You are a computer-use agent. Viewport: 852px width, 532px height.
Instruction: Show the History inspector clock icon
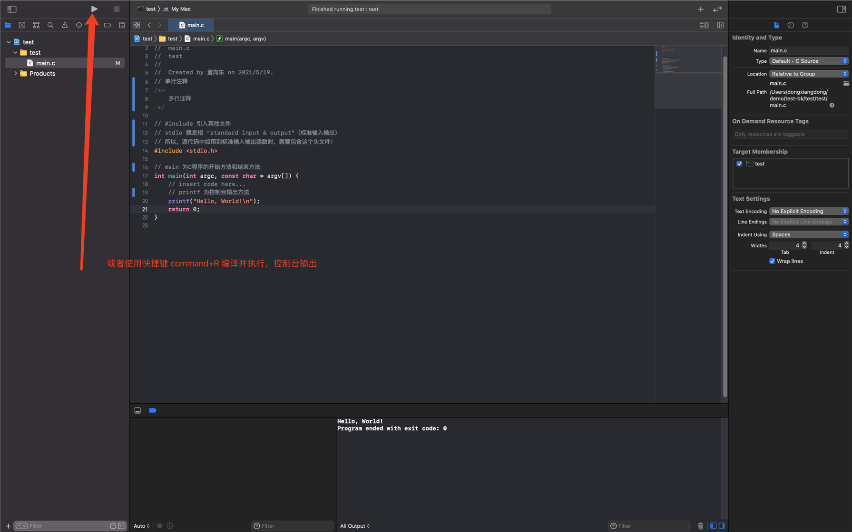tap(791, 25)
